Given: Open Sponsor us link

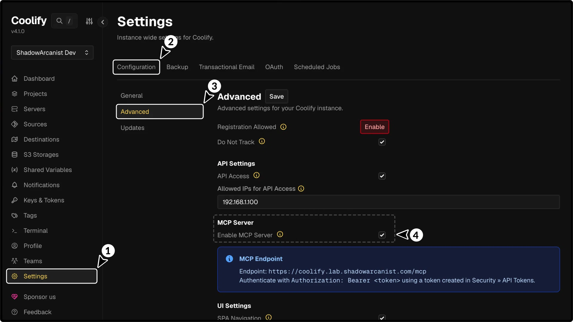Looking at the screenshot, I should (40, 297).
